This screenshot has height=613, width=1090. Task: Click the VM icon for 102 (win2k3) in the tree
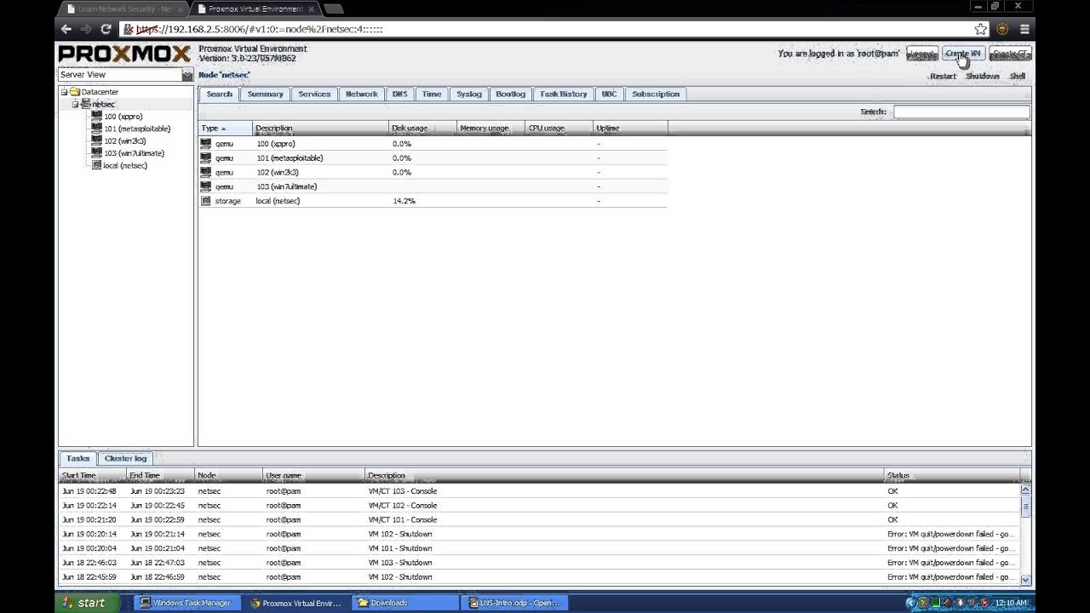97,141
